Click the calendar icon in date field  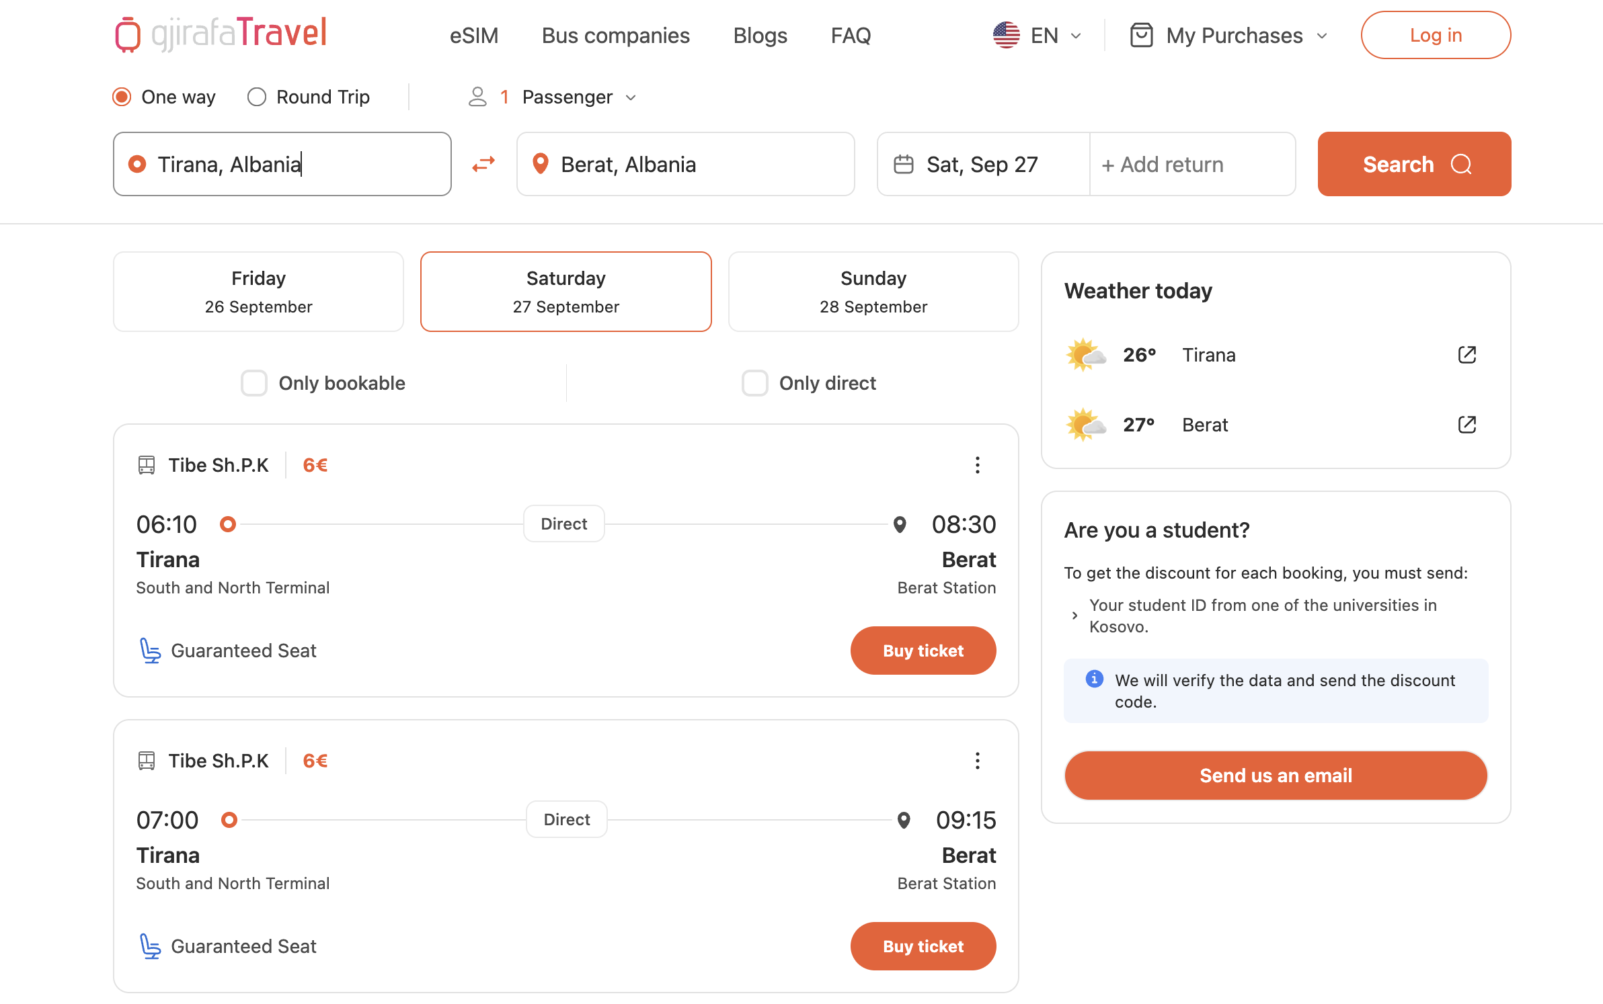pos(903,165)
